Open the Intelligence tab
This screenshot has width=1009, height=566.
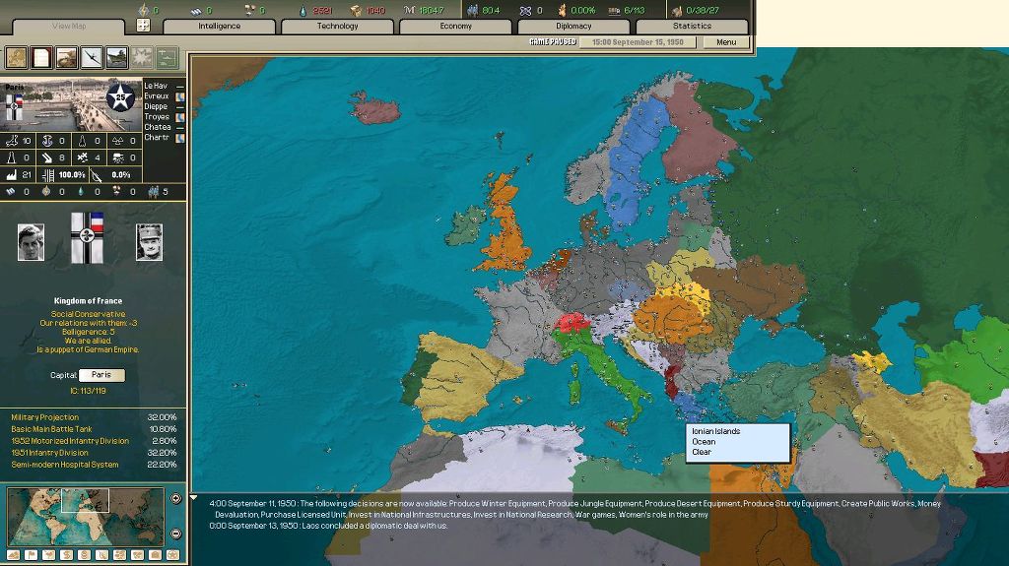pos(219,27)
